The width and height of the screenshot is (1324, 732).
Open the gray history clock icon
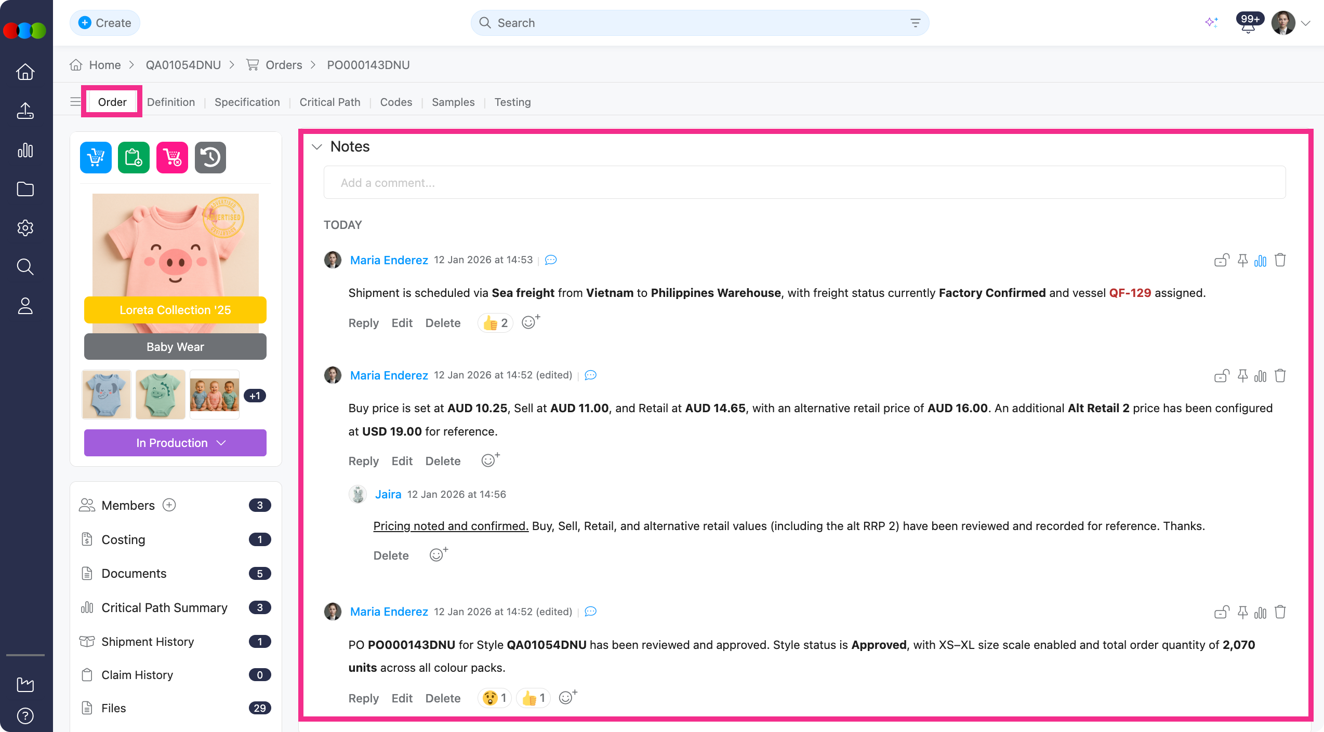(x=210, y=157)
